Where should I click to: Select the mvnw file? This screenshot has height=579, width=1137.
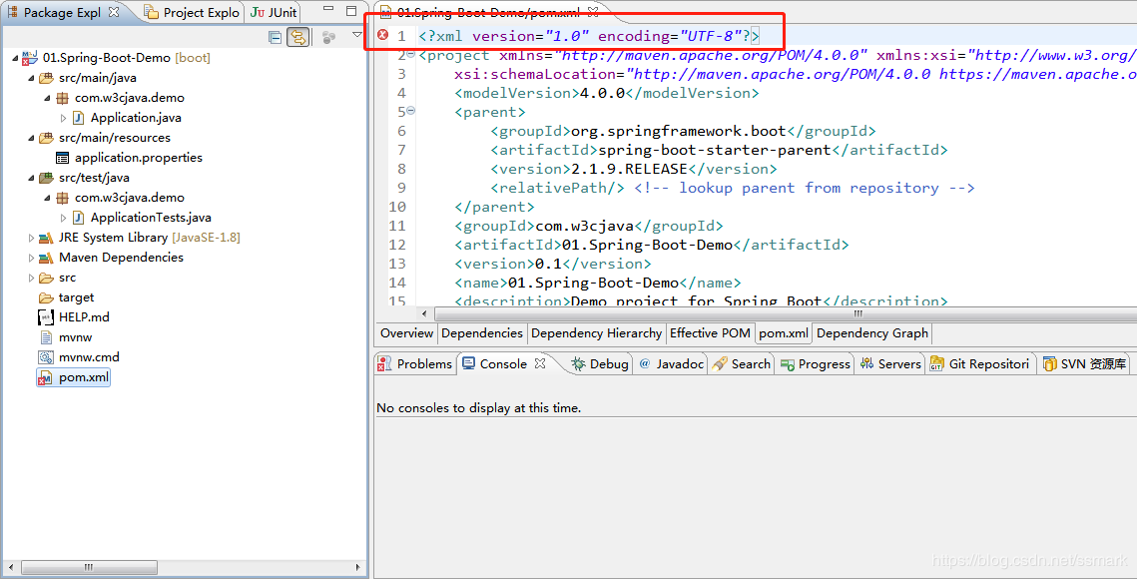[x=76, y=337]
